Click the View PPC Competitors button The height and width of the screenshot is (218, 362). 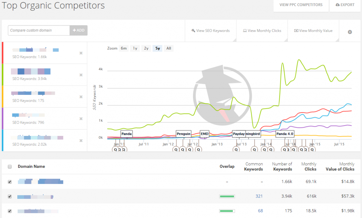coord(300,5)
